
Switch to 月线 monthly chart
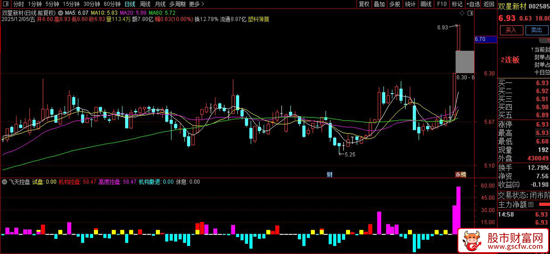[160, 4]
